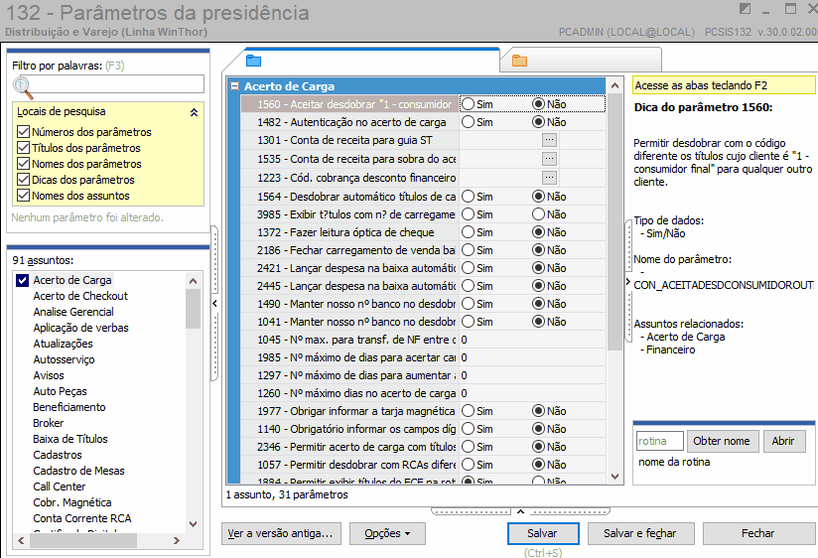Click subject list scroll left arrow
This screenshot has height=558, width=818.
click(21, 541)
